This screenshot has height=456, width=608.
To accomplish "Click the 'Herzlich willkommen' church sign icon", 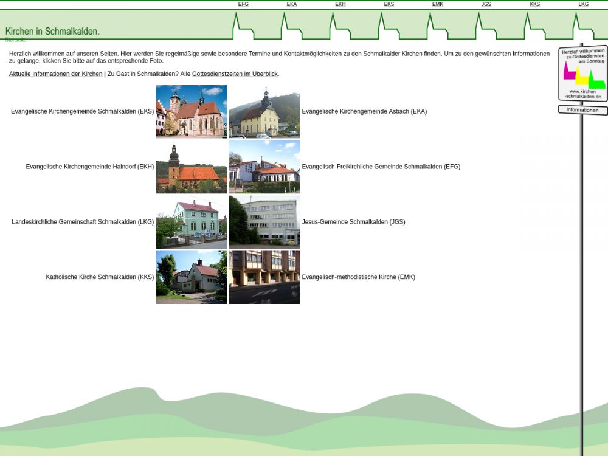I will click(582, 74).
